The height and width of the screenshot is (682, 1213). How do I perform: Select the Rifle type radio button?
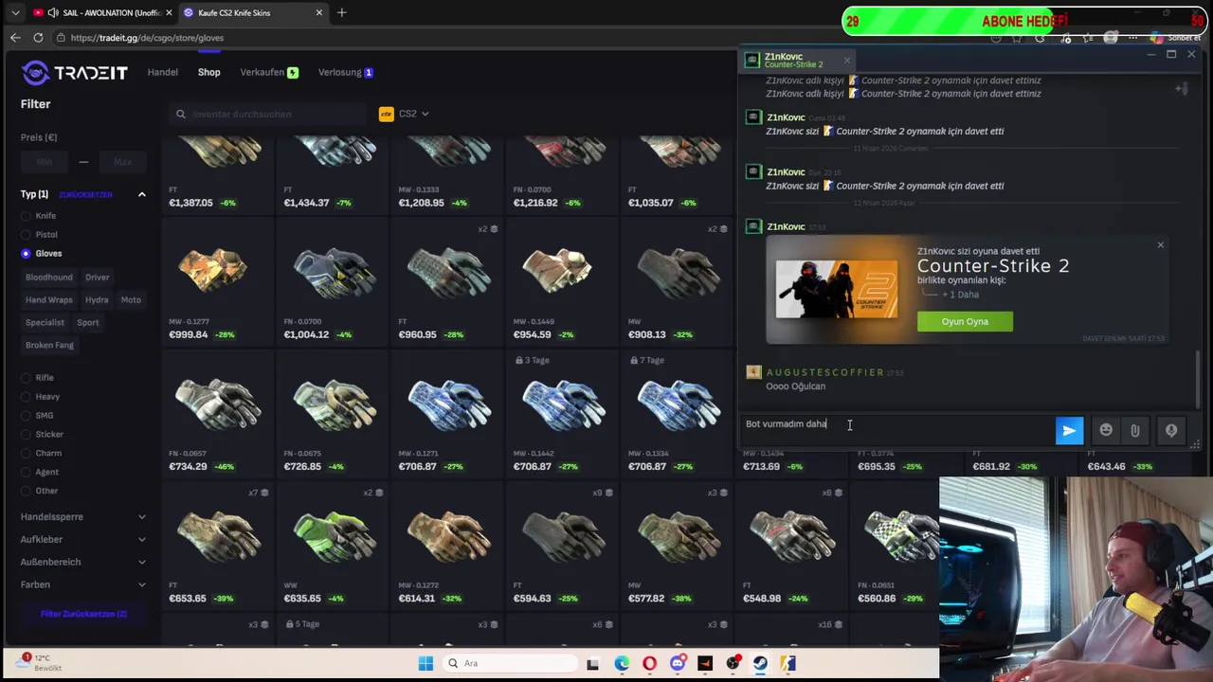coord(26,378)
